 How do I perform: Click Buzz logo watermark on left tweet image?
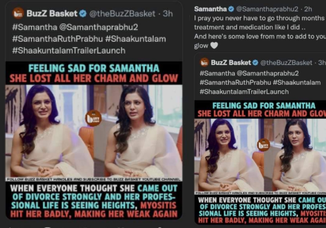(x=94, y=118)
